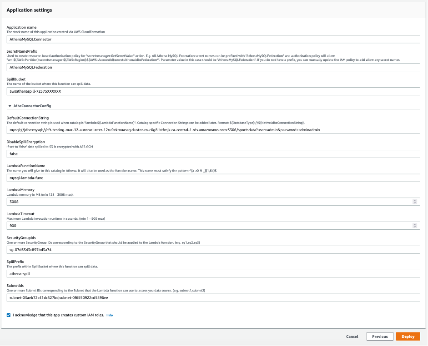The width and height of the screenshot is (428, 346).
Task: Click the SubnetIds label text
Action: 15,286
